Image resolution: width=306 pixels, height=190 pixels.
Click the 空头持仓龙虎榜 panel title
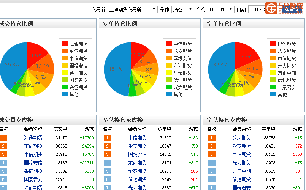[x=227, y=120]
